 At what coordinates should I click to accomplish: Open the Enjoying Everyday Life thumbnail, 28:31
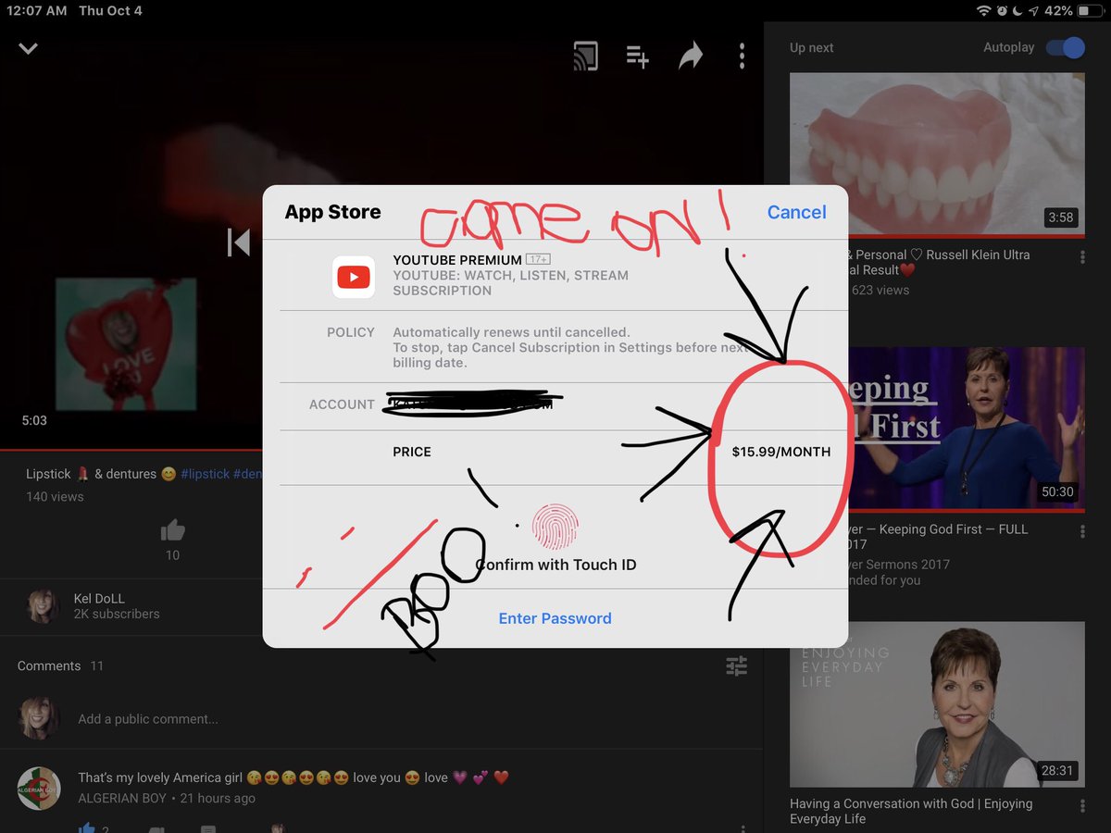pyautogui.click(x=937, y=704)
